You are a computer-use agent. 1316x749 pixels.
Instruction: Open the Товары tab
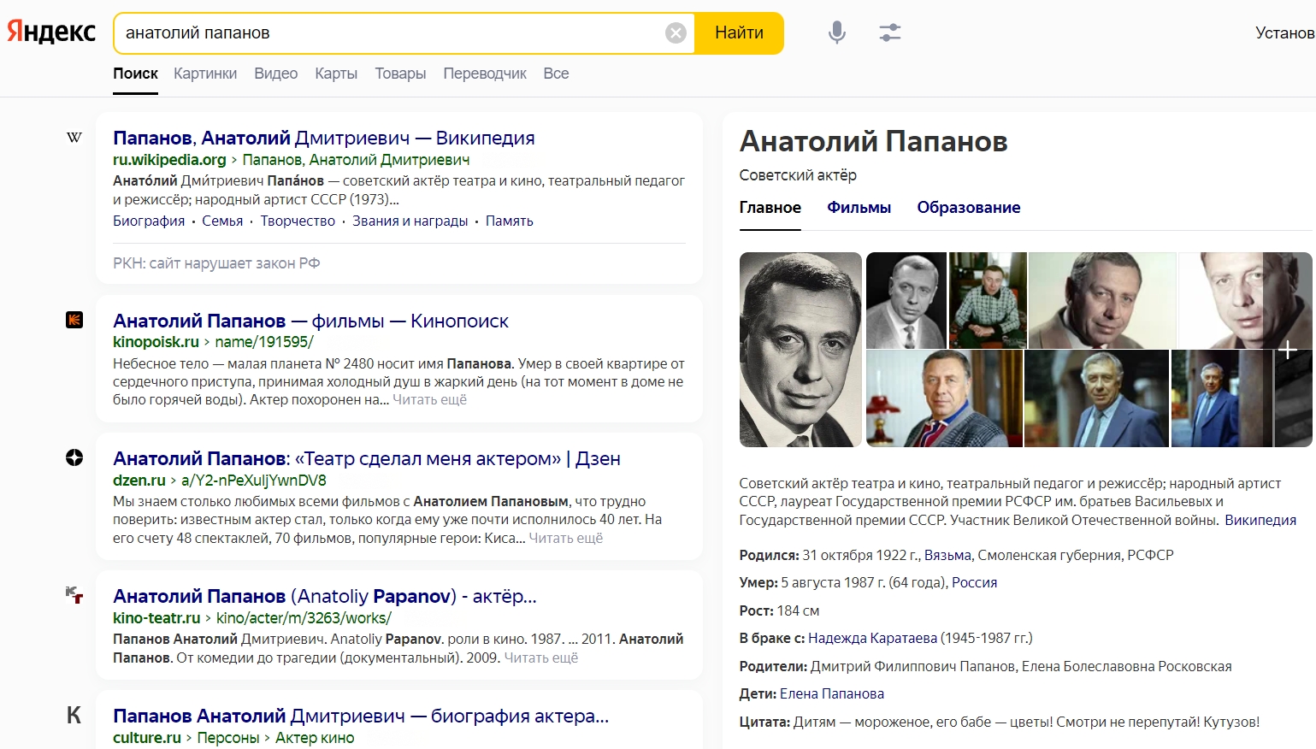pyautogui.click(x=400, y=74)
